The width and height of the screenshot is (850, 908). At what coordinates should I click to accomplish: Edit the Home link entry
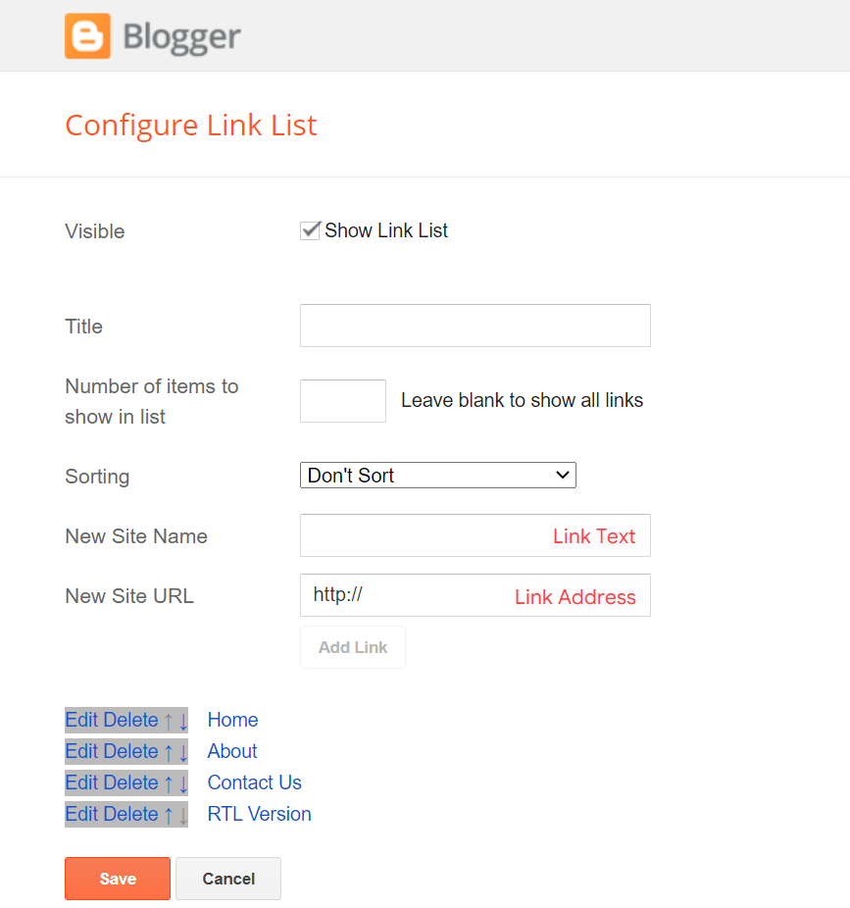coord(81,720)
